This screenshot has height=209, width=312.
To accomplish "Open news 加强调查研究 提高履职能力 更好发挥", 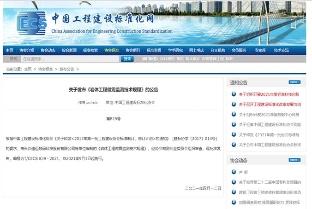I will coord(269,203).
